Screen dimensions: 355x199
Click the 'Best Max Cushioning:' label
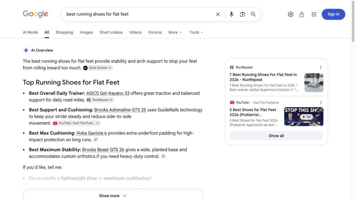click(52, 133)
